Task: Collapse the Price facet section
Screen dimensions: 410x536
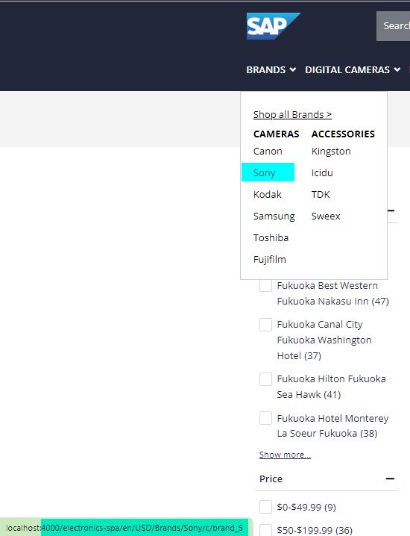Action: (390, 479)
